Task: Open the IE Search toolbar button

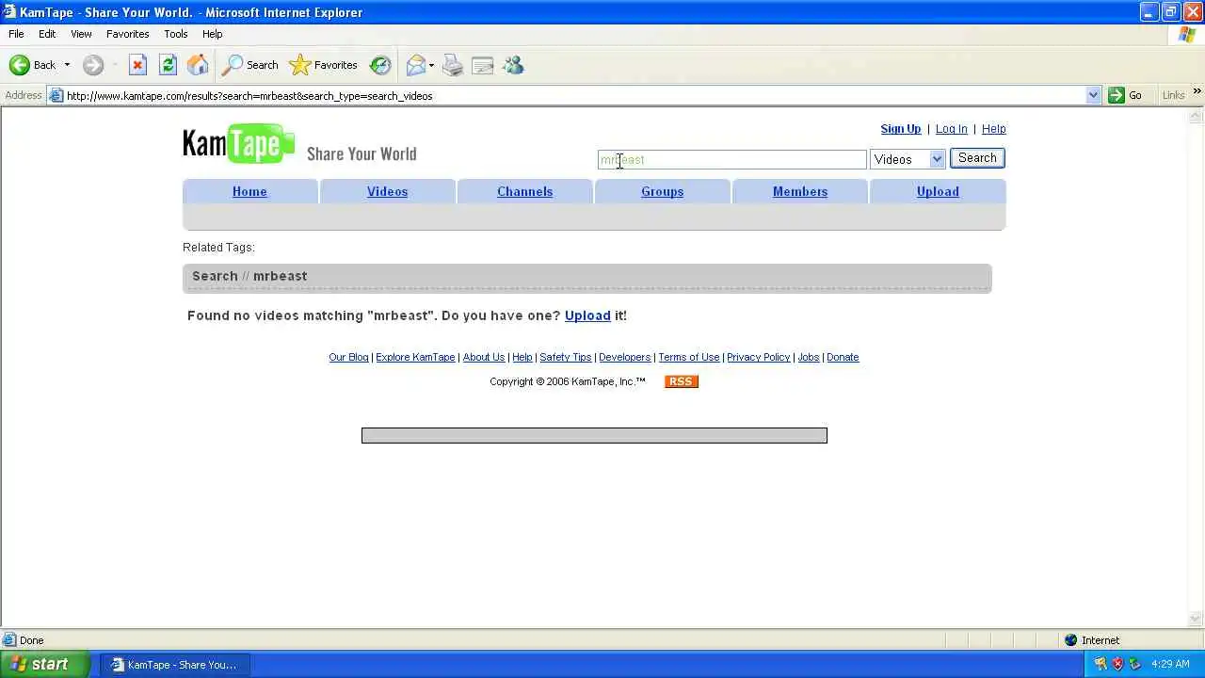Action: pyautogui.click(x=250, y=65)
